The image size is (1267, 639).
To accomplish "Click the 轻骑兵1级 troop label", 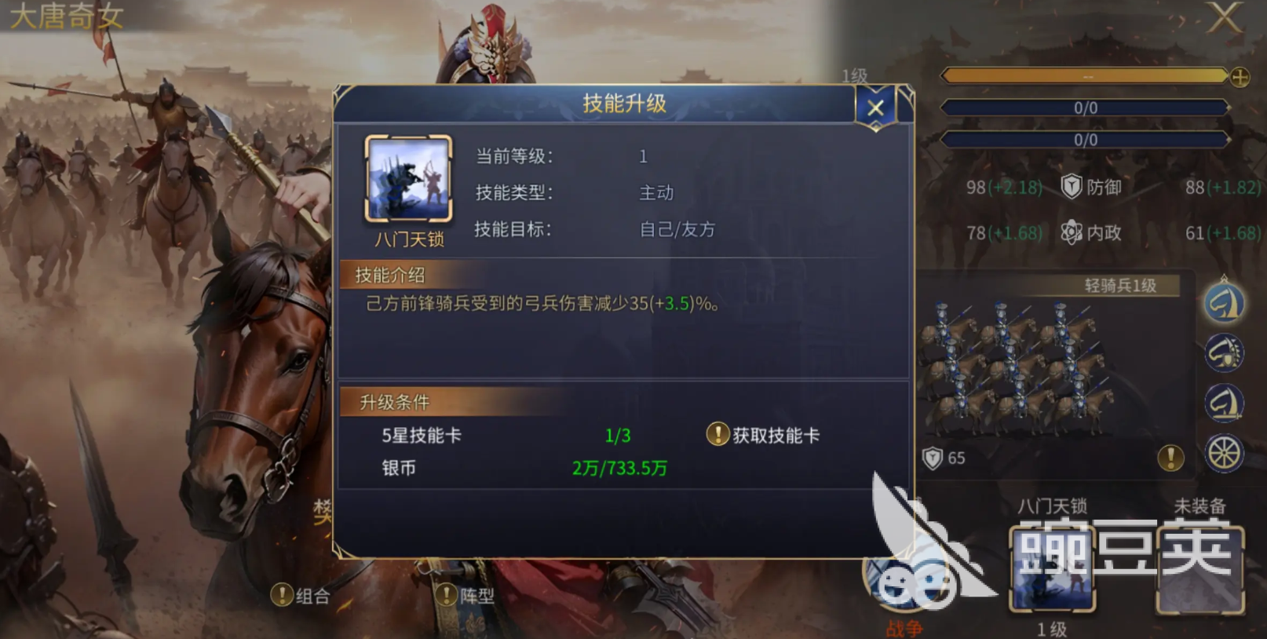I will point(1120,285).
